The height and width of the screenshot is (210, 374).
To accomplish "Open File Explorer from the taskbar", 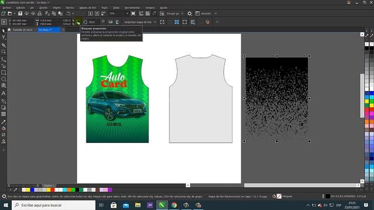I will [138, 205].
